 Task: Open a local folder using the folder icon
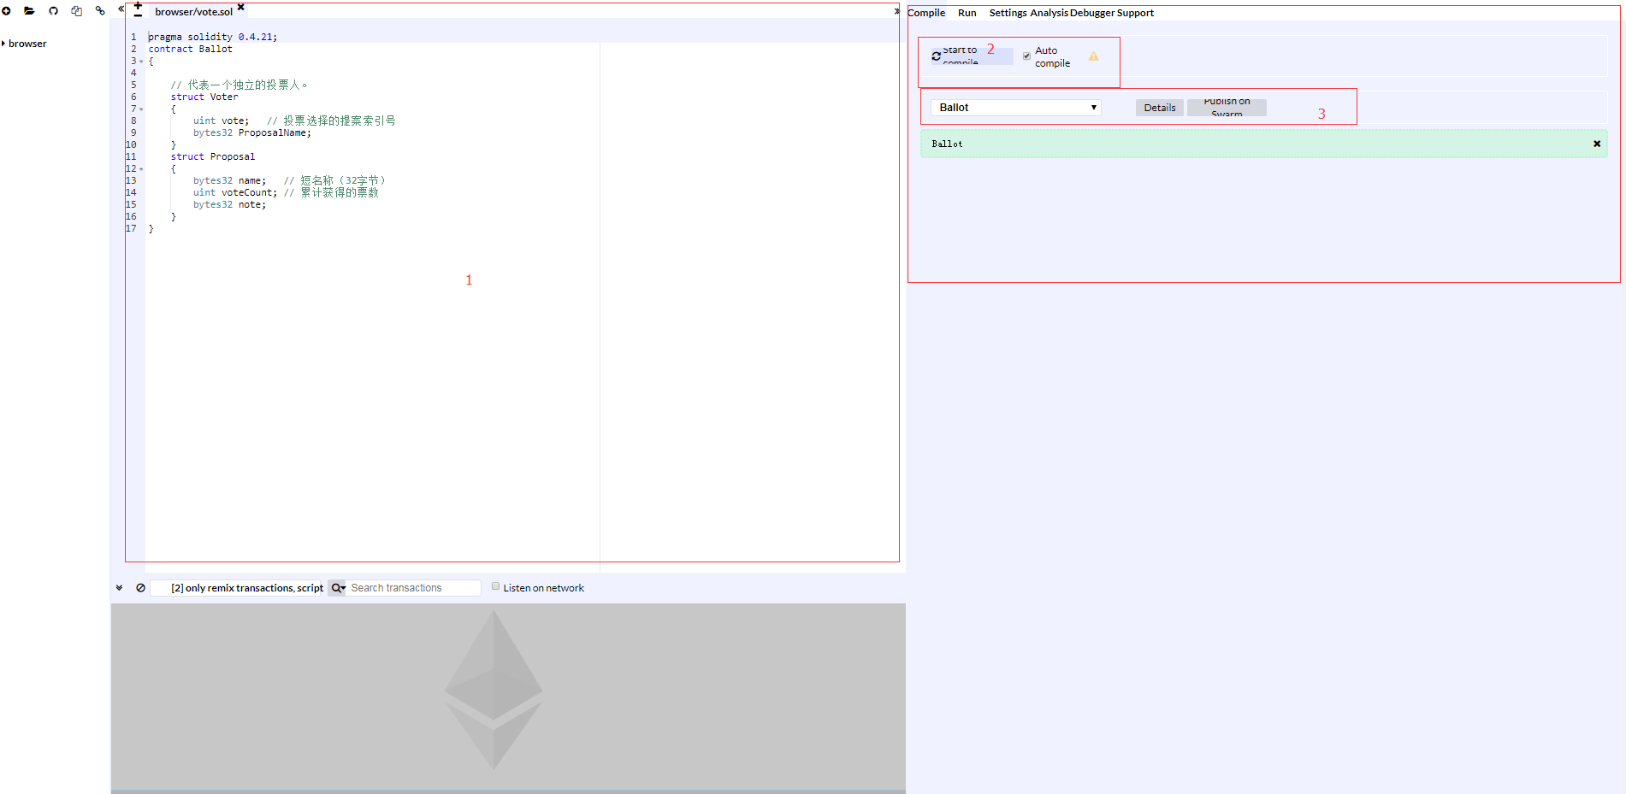click(x=29, y=11)
